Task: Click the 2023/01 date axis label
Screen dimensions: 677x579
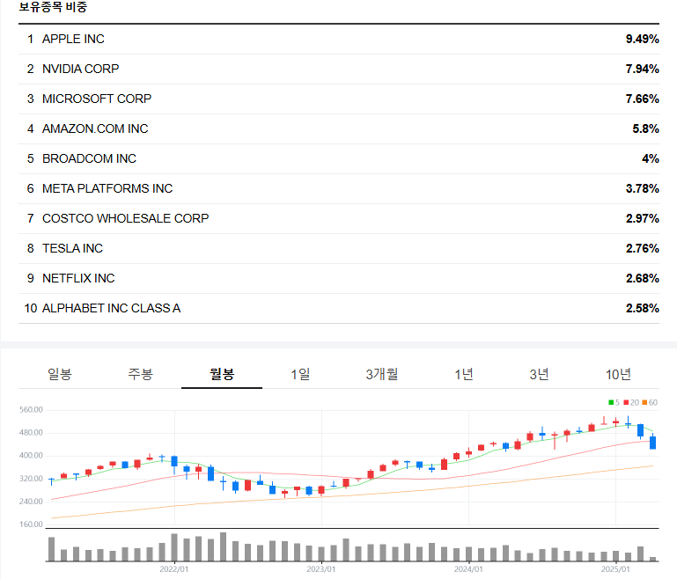Action: pos(321,569)
